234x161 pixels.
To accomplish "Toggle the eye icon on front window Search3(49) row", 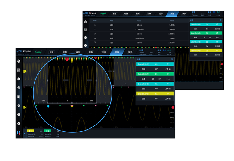I will point(168,93).
